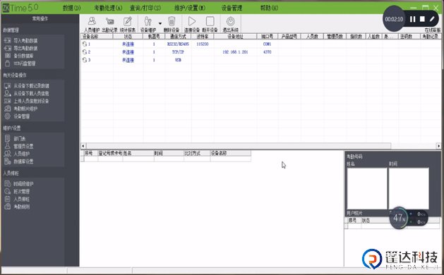Click the horizontal scrollbar right arrow
Screen dimensions: 444x275
[x=438, y=146]
